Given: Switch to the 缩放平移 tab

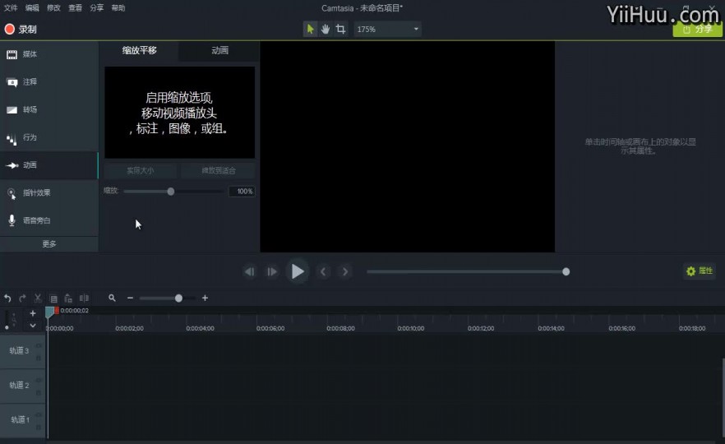Looking at the screenshot, I should (139, 50).
